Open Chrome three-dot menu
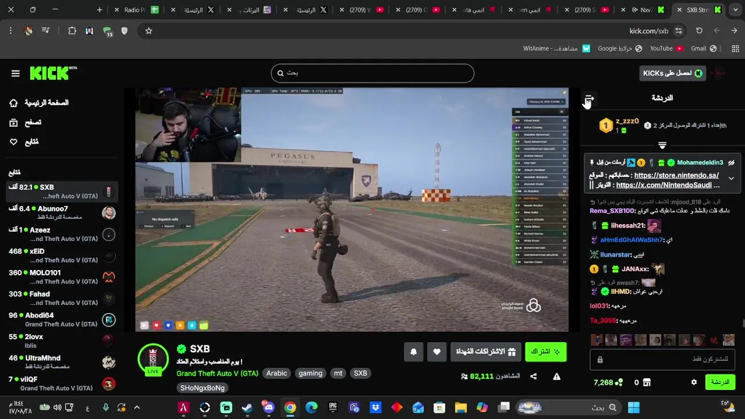 10,31
